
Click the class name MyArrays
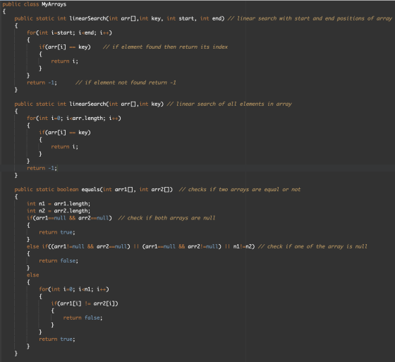[54, 4]
